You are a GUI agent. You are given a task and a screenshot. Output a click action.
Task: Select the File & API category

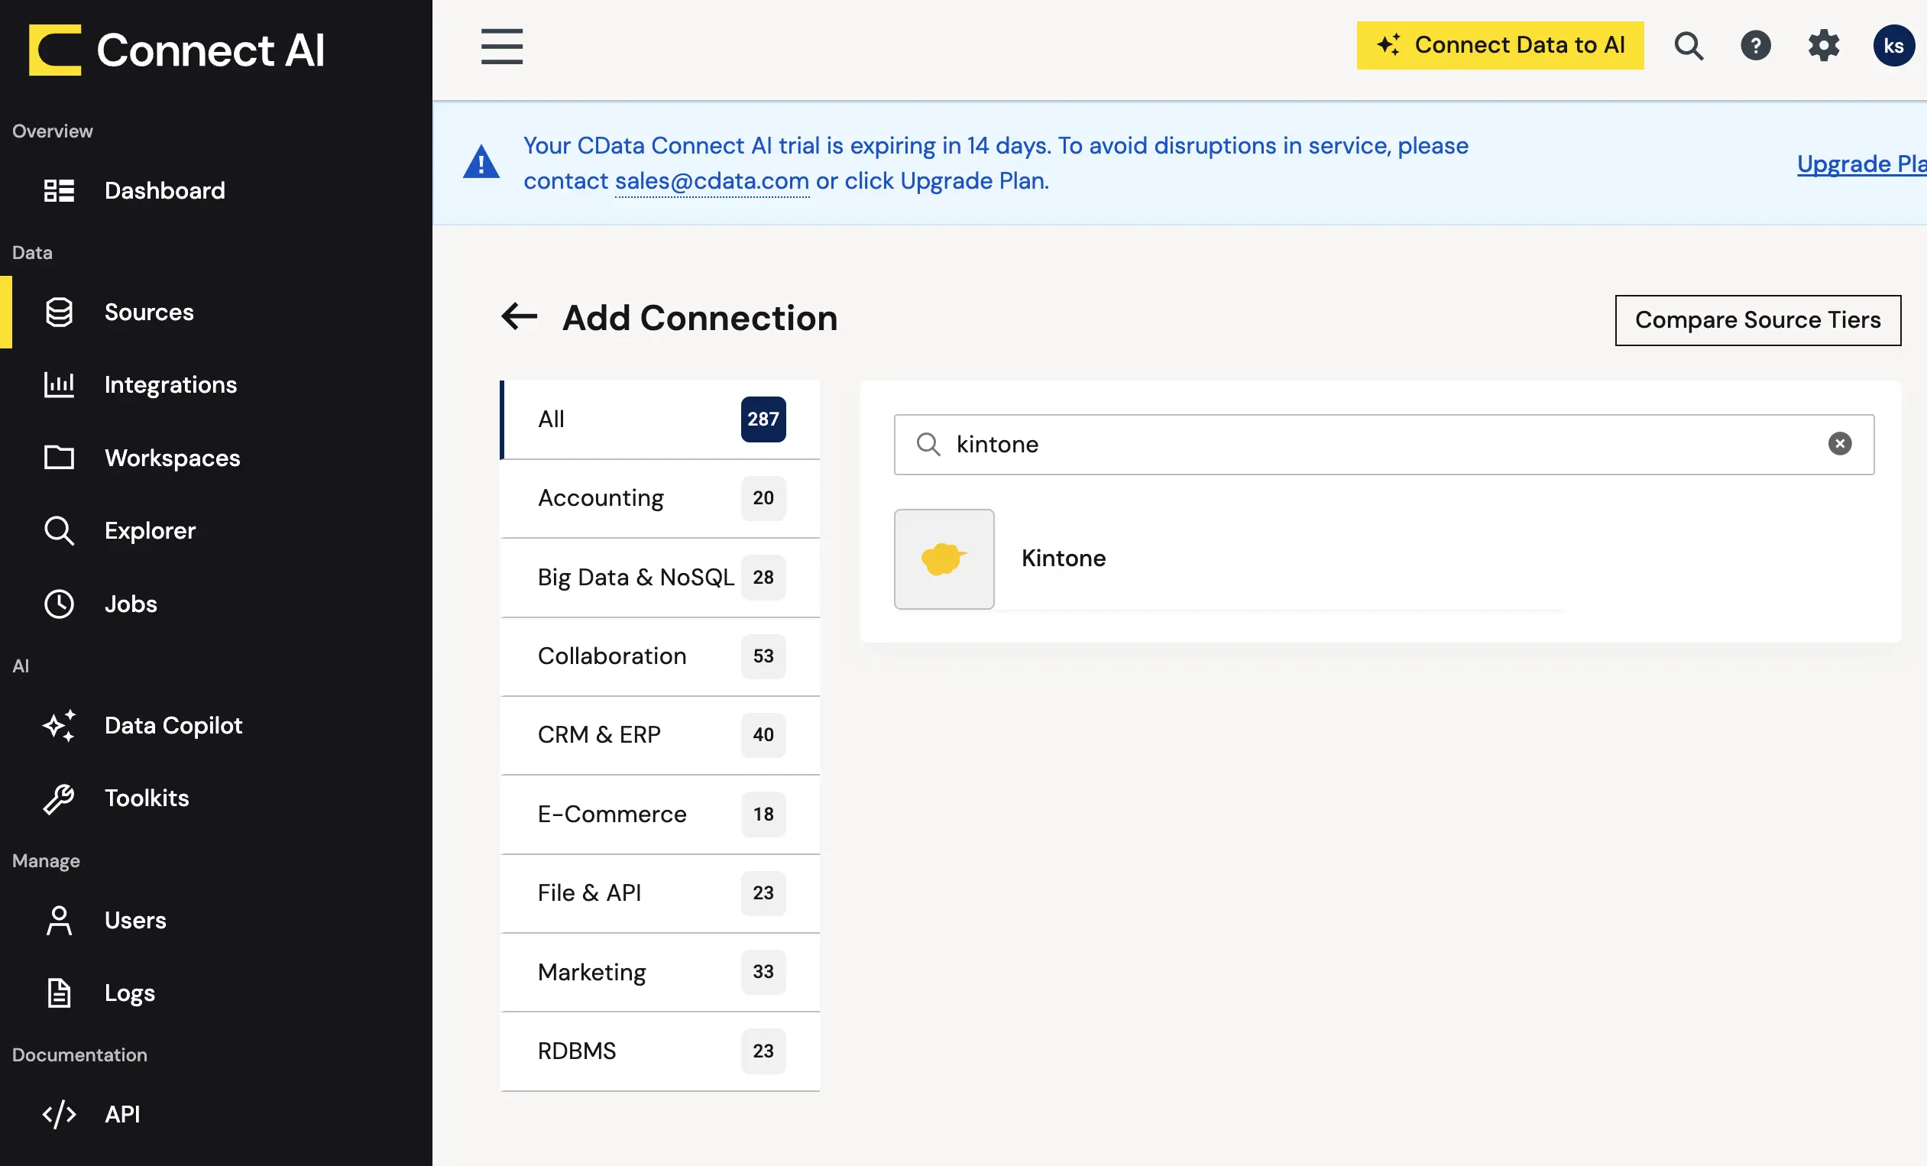(659, 893)
